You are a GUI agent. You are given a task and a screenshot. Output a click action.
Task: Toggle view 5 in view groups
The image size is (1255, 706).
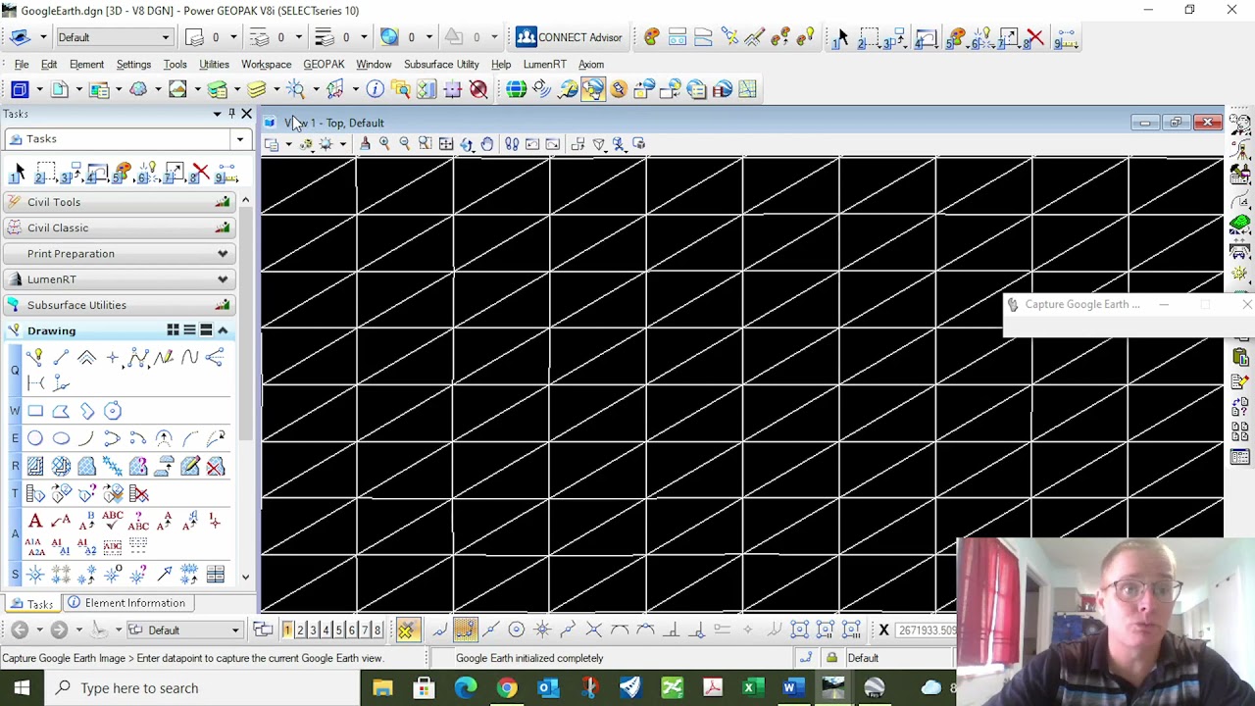coord(338,630)
